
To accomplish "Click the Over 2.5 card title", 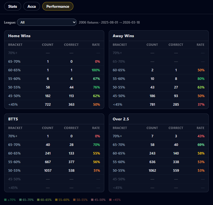I will pos(121,119).
